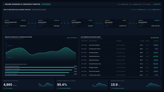
Task: Click the trend arrow under the 95.4% figure
Action: point(58,88)
